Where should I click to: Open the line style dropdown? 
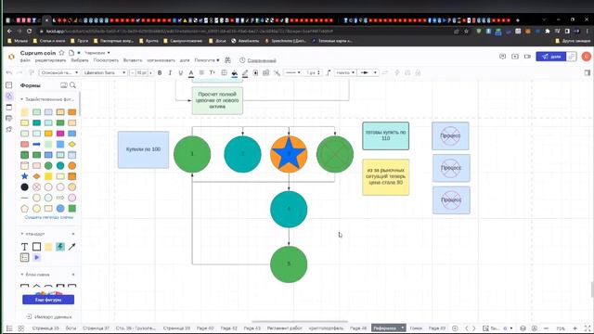[x=292, y=72]
